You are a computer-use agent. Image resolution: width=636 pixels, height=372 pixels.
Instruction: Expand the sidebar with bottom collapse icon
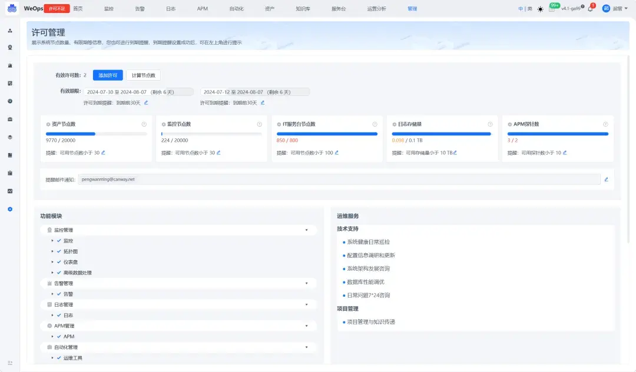pyautogui.click(x=10, y=363)
